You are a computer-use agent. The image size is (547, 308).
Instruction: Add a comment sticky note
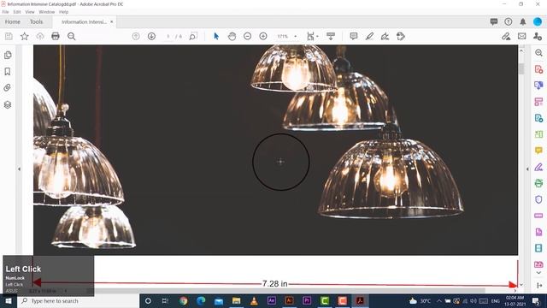point(354,36)
